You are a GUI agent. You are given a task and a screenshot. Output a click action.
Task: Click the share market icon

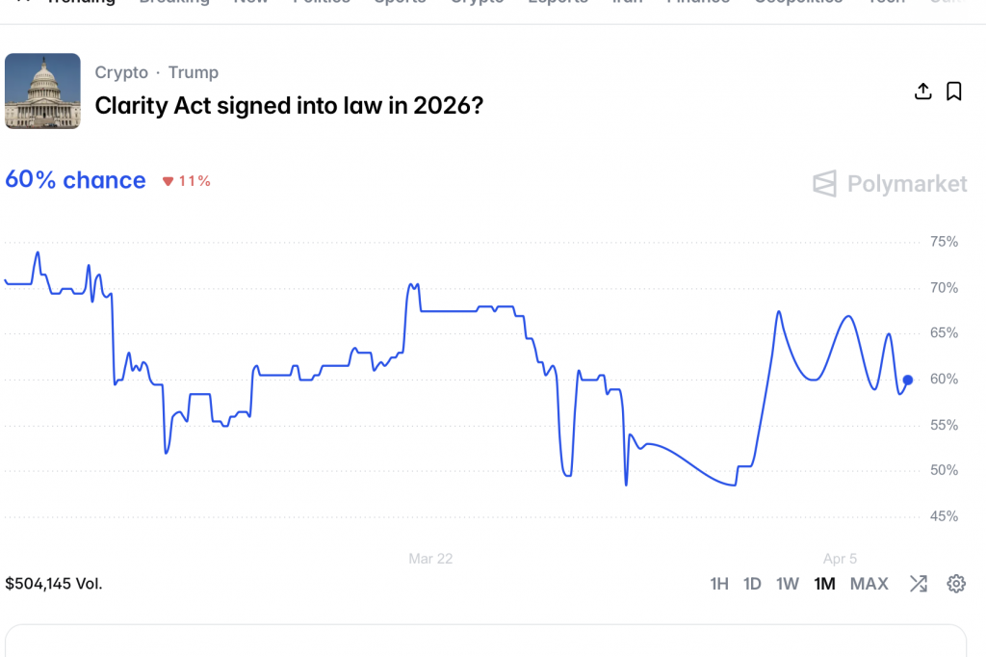point(922,92)
